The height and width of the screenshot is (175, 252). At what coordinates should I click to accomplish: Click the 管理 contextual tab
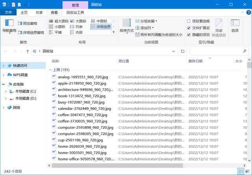[75, 5]
